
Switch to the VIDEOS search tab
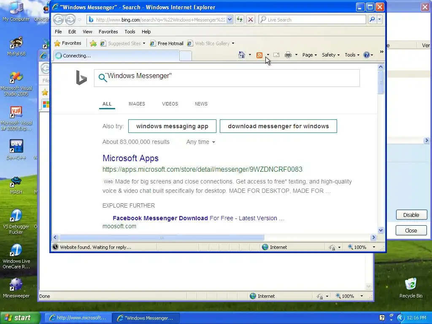[x=170, y=104]
